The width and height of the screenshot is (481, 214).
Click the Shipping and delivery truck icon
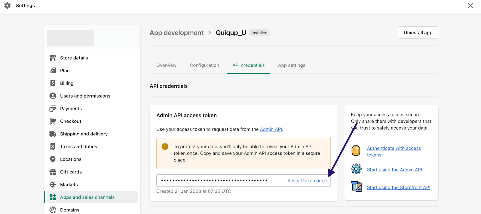pos(53,134)
